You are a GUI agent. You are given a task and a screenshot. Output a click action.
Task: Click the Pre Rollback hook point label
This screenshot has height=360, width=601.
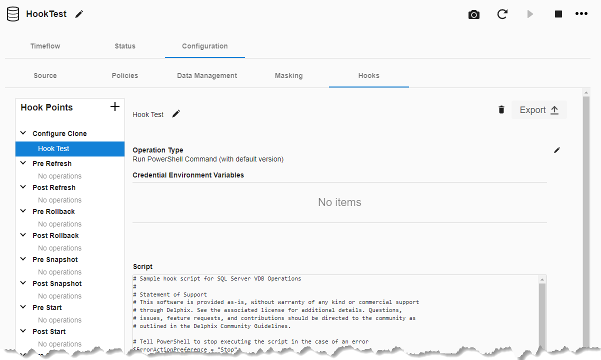[x=53, y=211]
